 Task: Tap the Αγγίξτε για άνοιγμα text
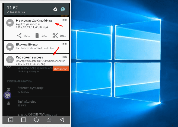(x=28, y=24)
